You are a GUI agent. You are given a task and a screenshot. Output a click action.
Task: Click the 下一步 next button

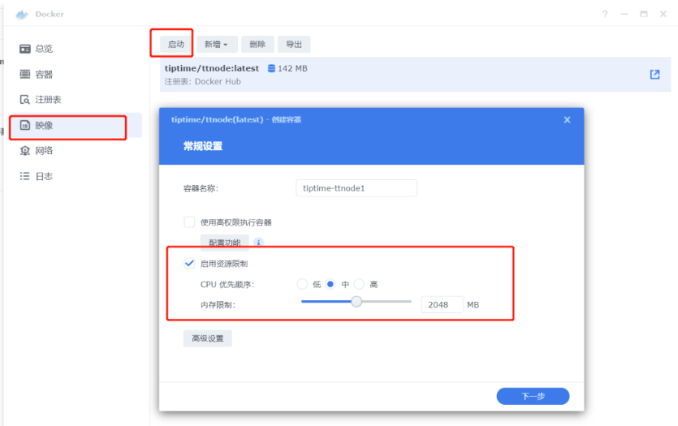click(x=533, y=396)
